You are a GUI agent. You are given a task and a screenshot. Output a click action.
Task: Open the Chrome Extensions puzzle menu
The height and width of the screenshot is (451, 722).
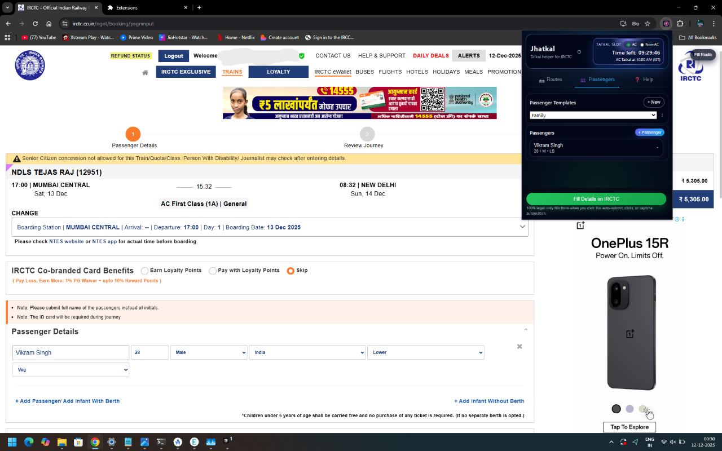click(680, 24)
